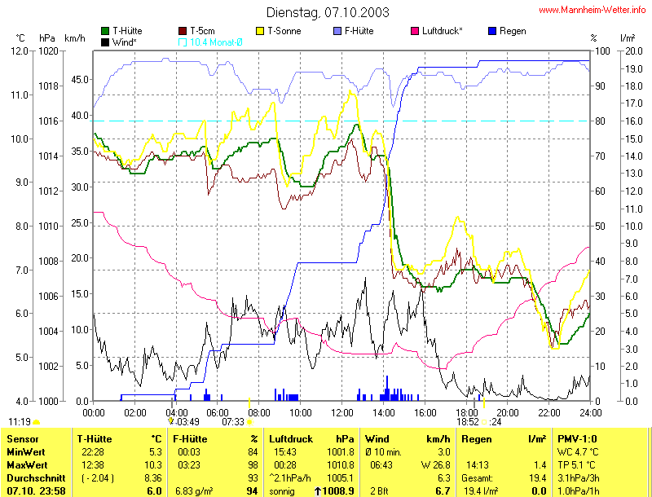Screen dimensions: 652x497
Task: Click the blue Regen legend swatch
Action: click(491, 31)
